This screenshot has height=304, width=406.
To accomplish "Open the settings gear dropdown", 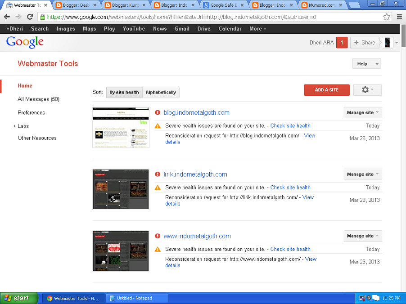I will pyautogui.click(x=367, y=90).
